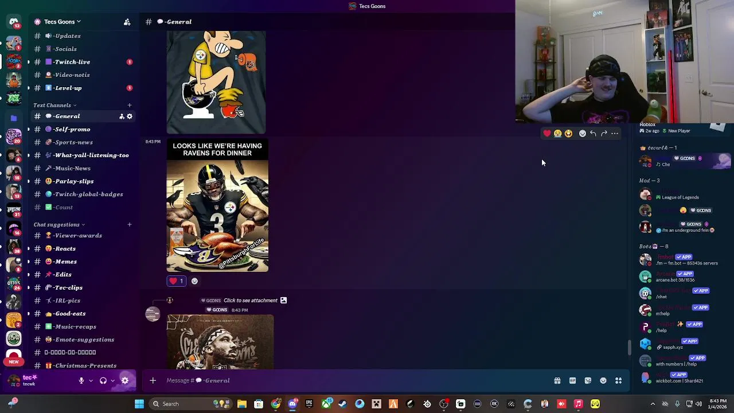Open the Socials channel
734x413 pixels.
pos(82,49)
